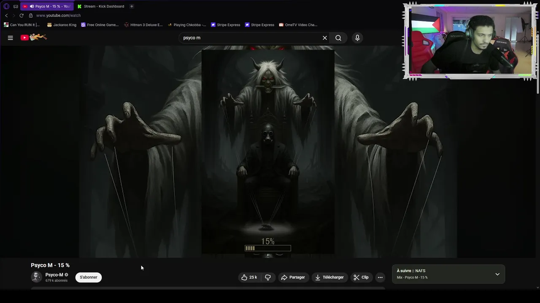Click '679 k abonnés' subscriber count
Image resolution: width=540 pixels, height=303 pixels.
pyautogui.click(x=57, y=281)
